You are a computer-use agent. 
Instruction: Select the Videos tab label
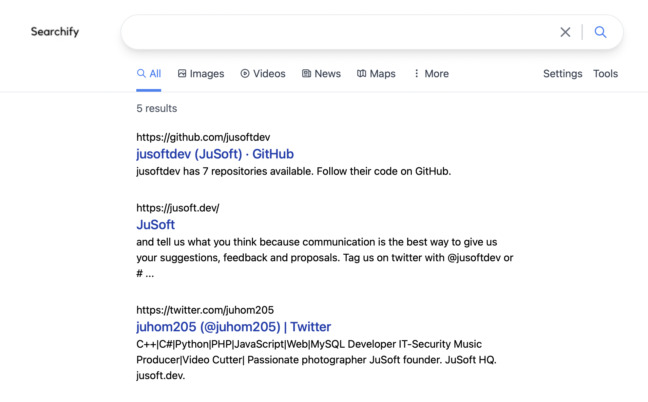(269, 74)
